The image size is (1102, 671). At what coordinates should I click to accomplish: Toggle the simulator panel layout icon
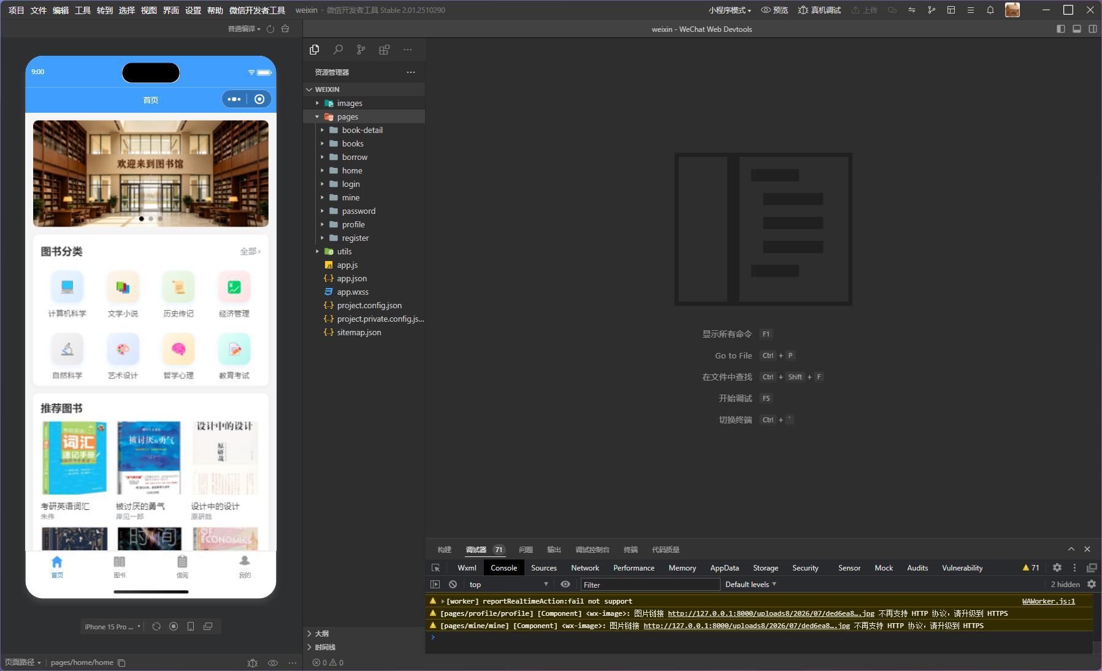point(1061,29)
